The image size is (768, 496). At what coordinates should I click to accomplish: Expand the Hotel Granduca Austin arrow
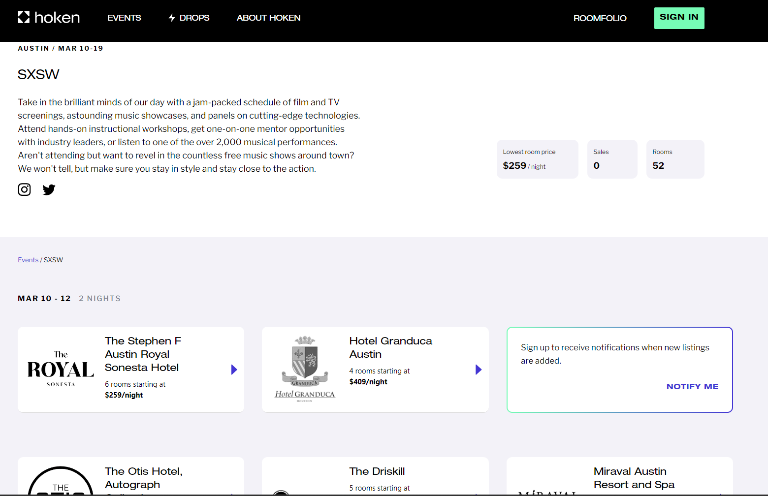(478, 370)
